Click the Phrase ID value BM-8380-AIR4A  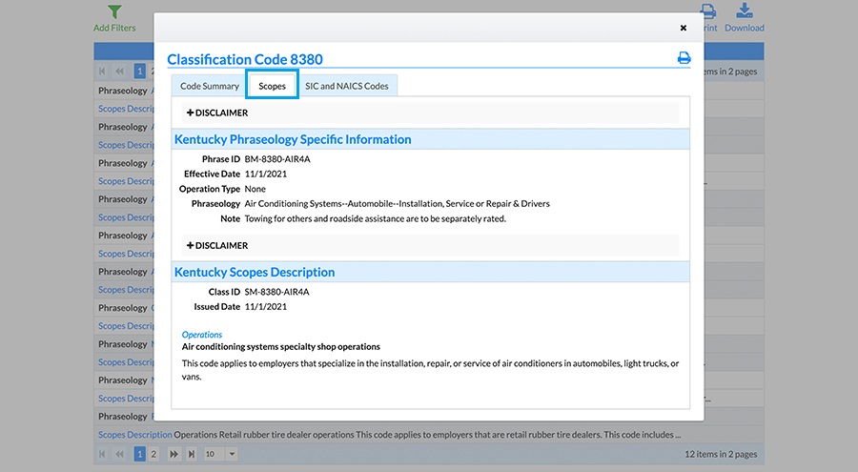pos(277,159)
